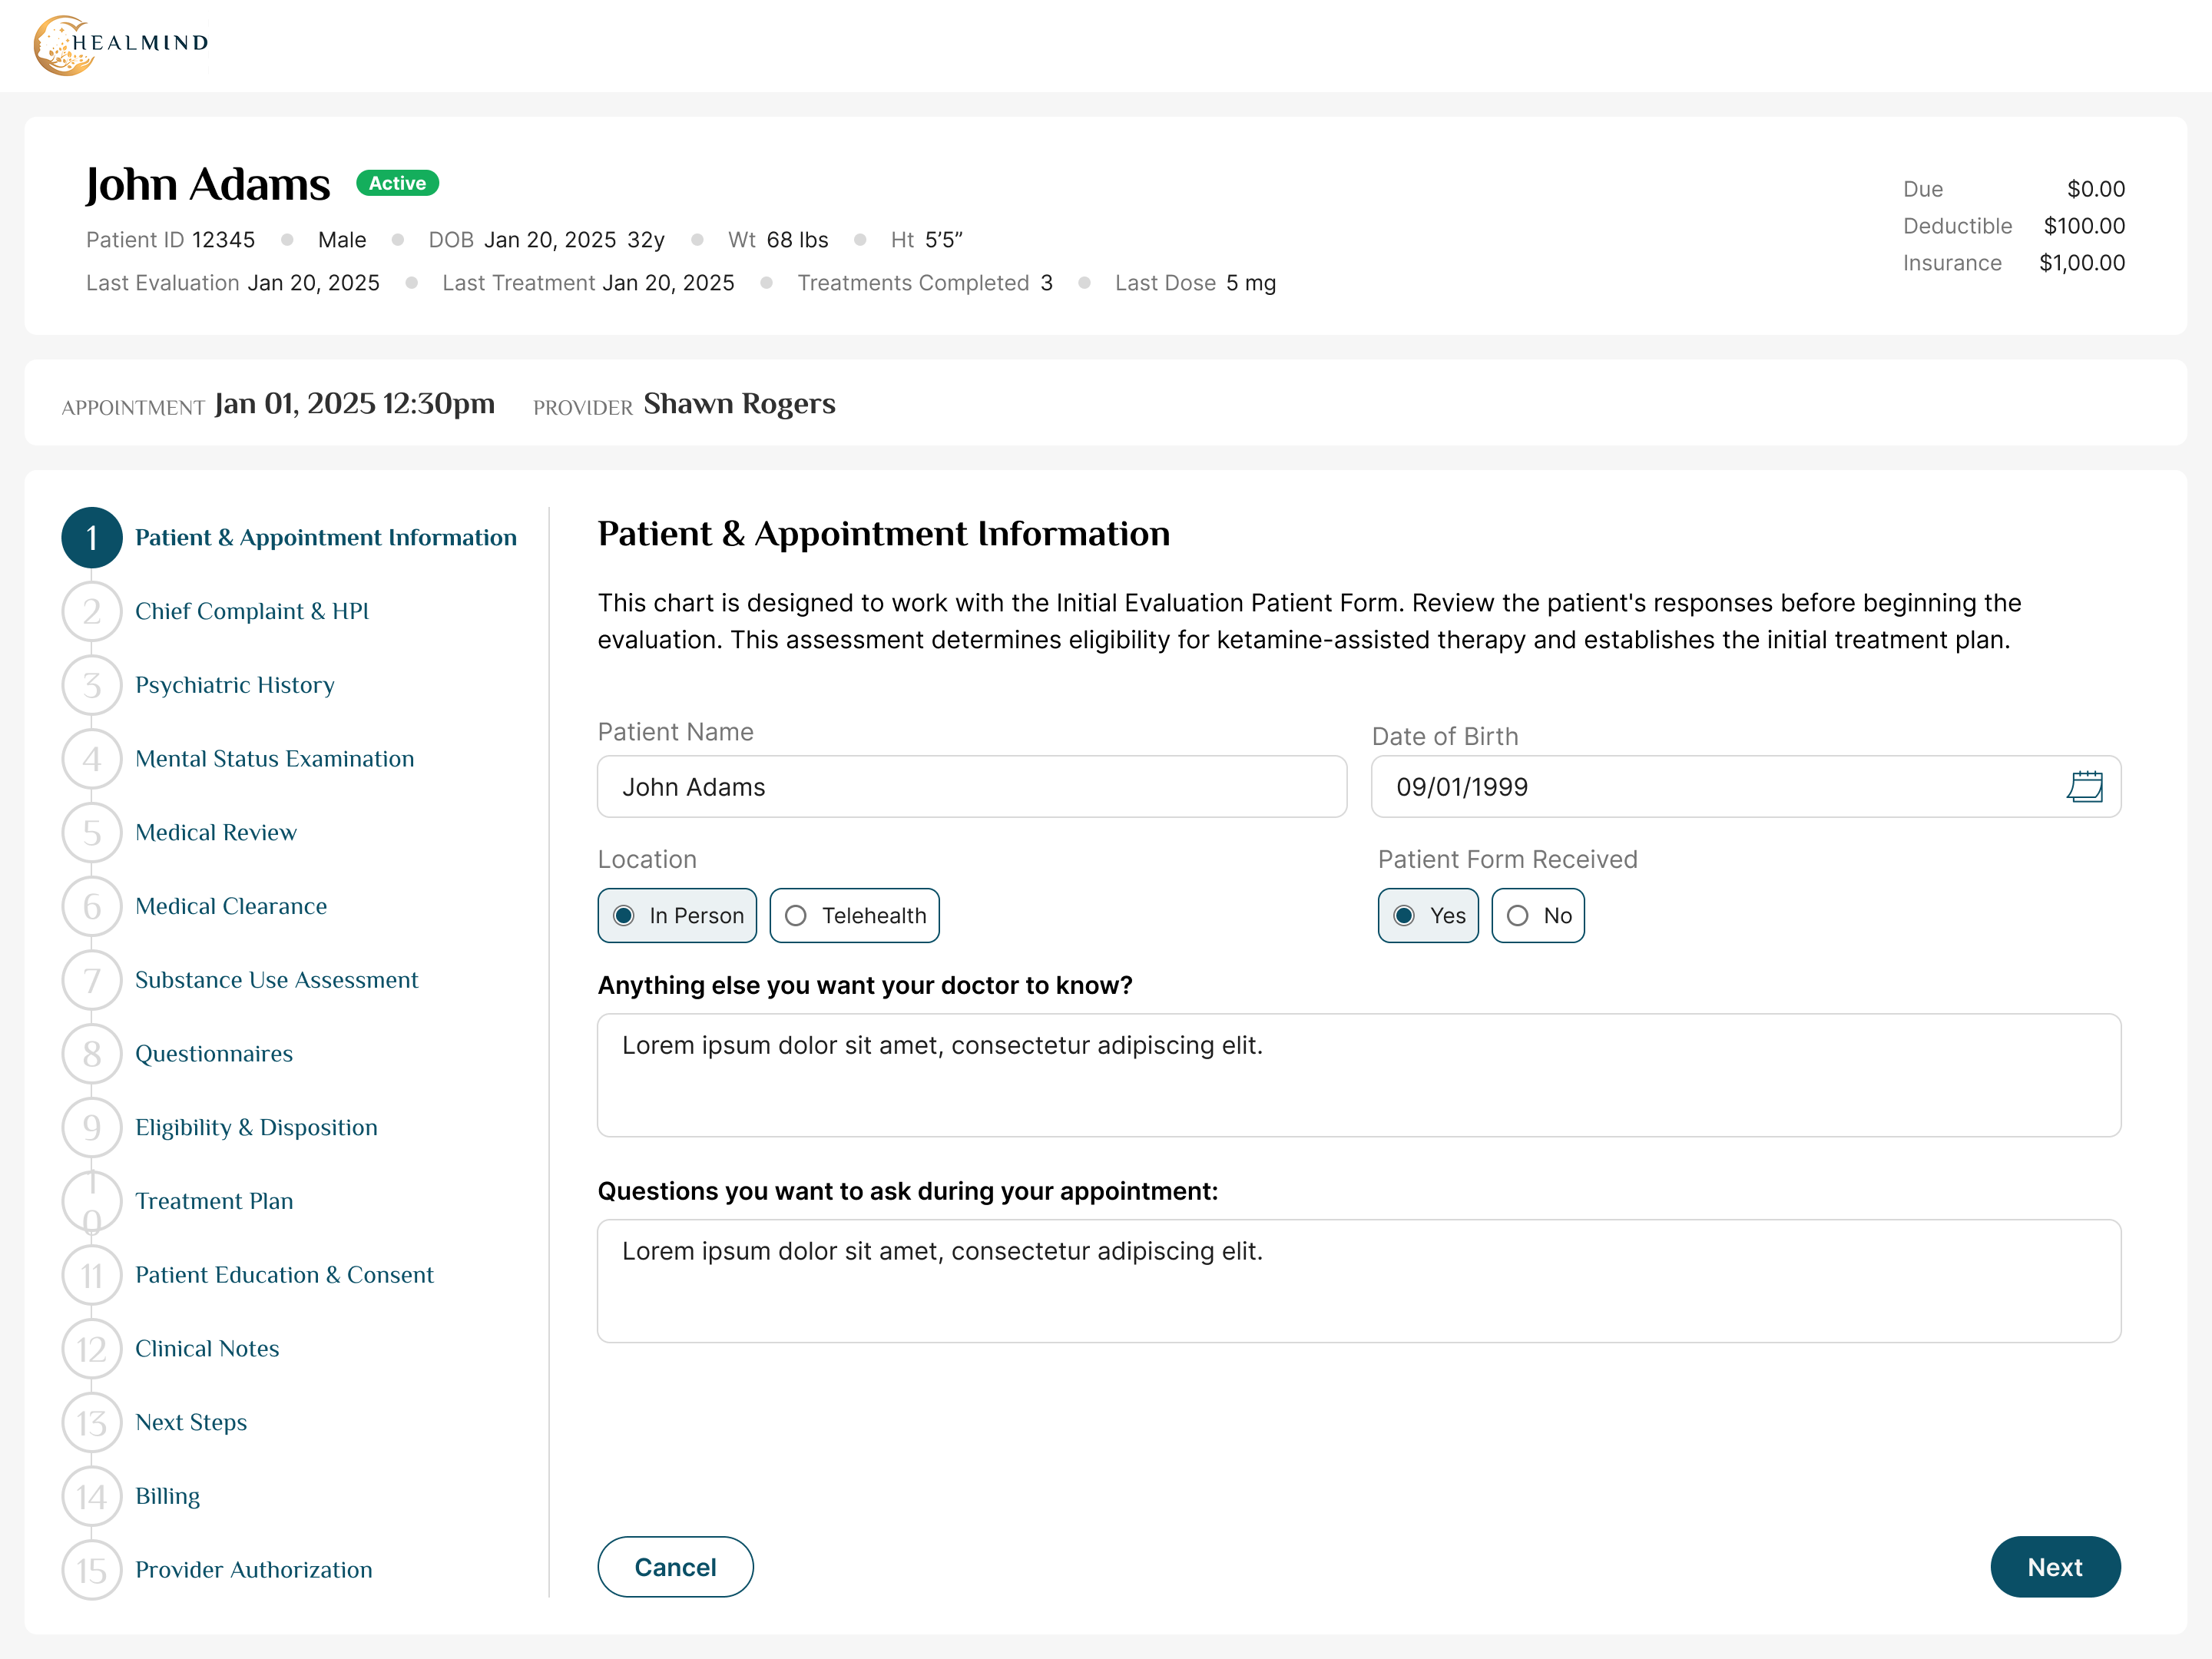Click step 2 circle icon
The image size is (2212, 1659).
tap(92, 611)
